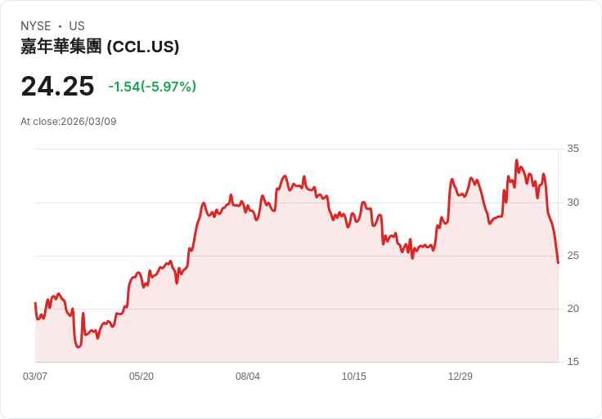Click the chart's highest peak near 34
Image resolution: width=602 pixels, height=419 pixels.
click(x=516, y=160)
